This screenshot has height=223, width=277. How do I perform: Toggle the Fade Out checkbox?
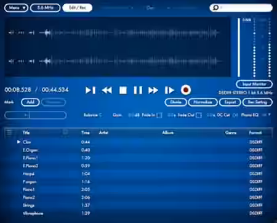(199, 115)
